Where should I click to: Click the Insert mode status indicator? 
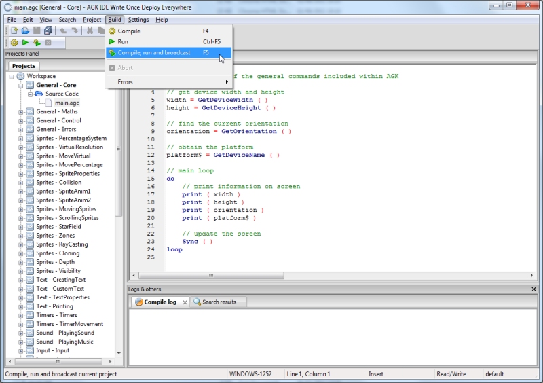point(376,374)
